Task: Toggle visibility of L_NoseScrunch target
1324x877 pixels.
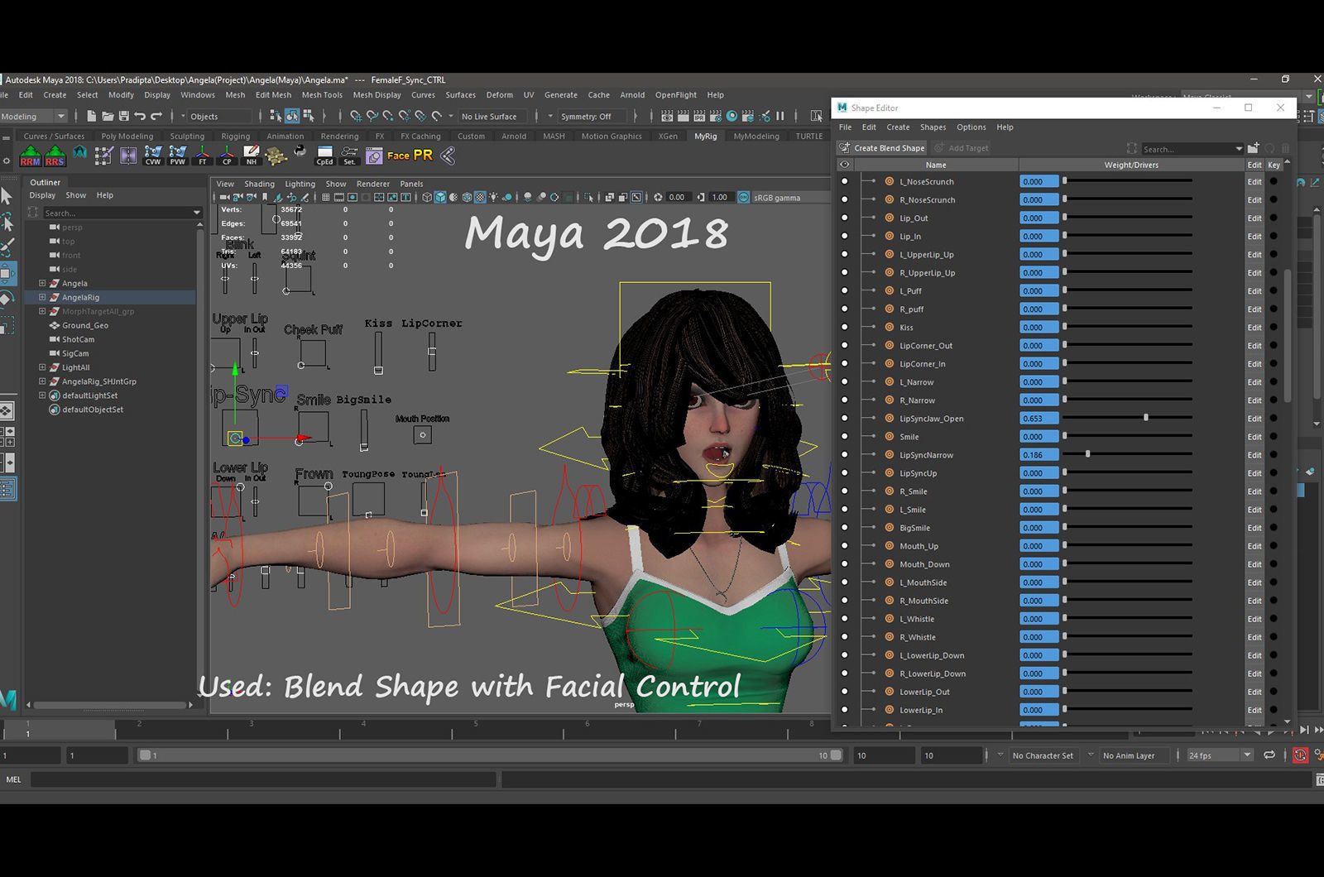Action: pos(844,181)
